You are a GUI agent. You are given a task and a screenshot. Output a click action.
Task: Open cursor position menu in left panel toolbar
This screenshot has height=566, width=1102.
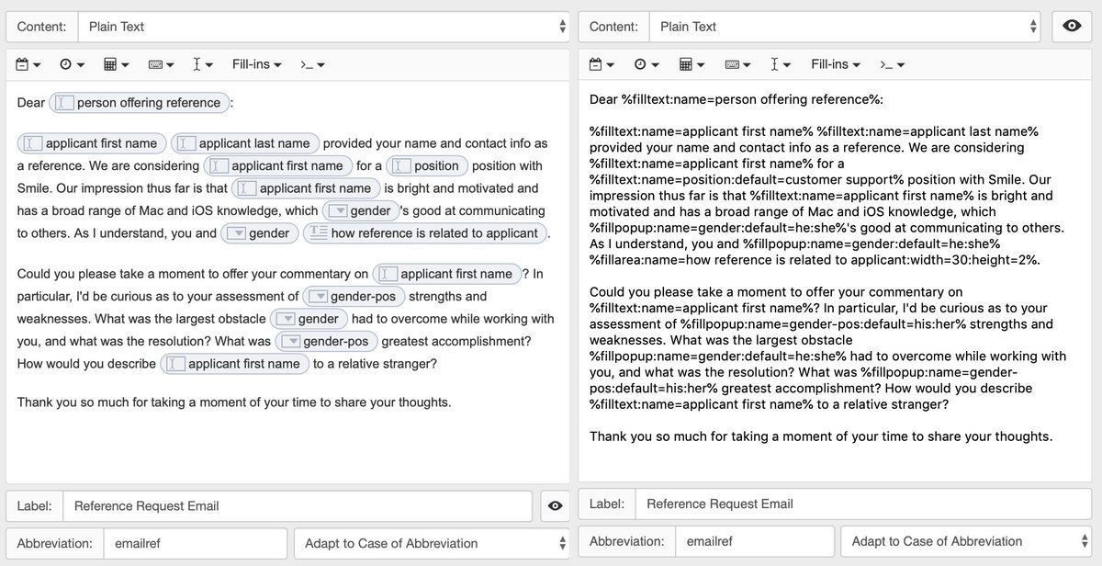[203, 64]
